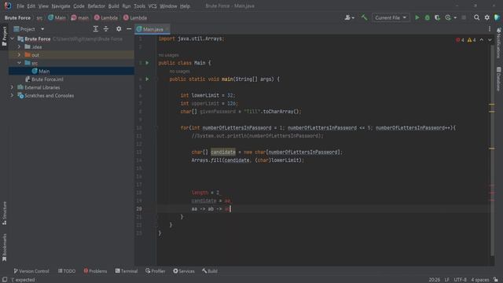Click the editor vertical scrollbar
The width and height of the screenshot is (503, 283).
pyautogui.click(x=493, y=151)
